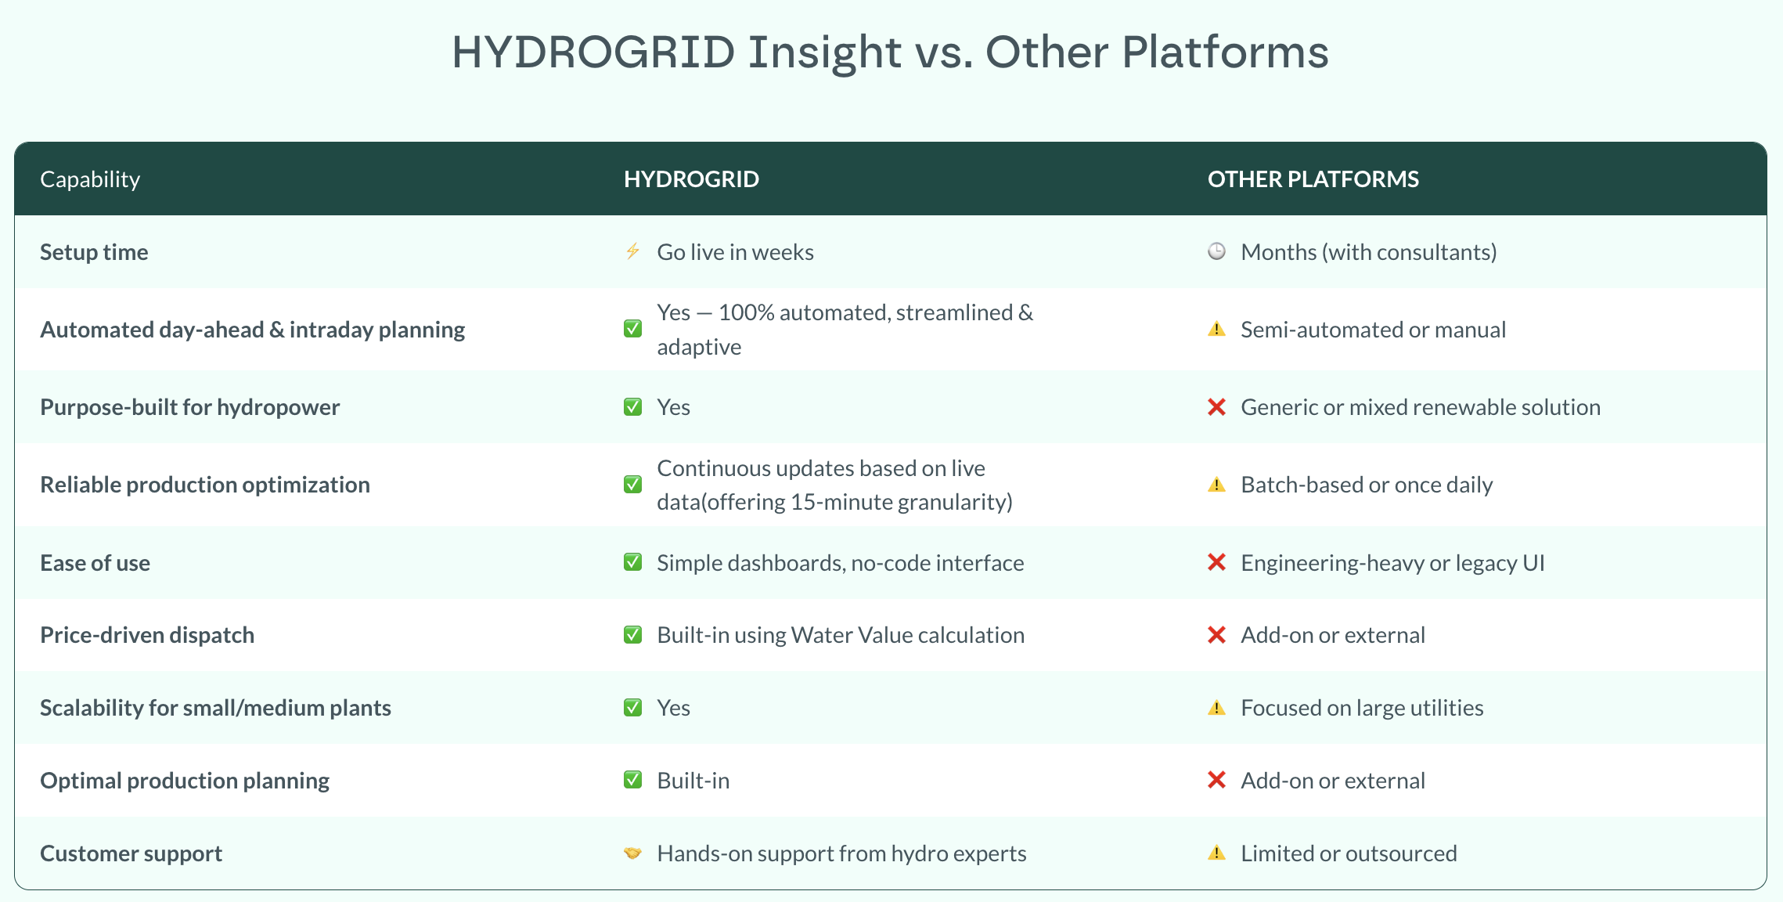This screenshot has height=902, width=1783.
Task: Click the HYDROGRID column header
Action: (x=691, y=179)
